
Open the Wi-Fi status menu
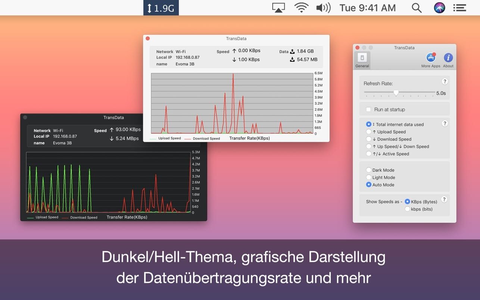click(x=301, y=8)
